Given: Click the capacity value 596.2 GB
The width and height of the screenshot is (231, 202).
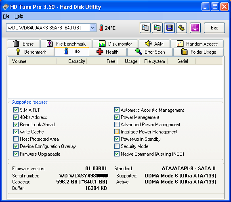Looking at the screenshot, I should 82,182.
